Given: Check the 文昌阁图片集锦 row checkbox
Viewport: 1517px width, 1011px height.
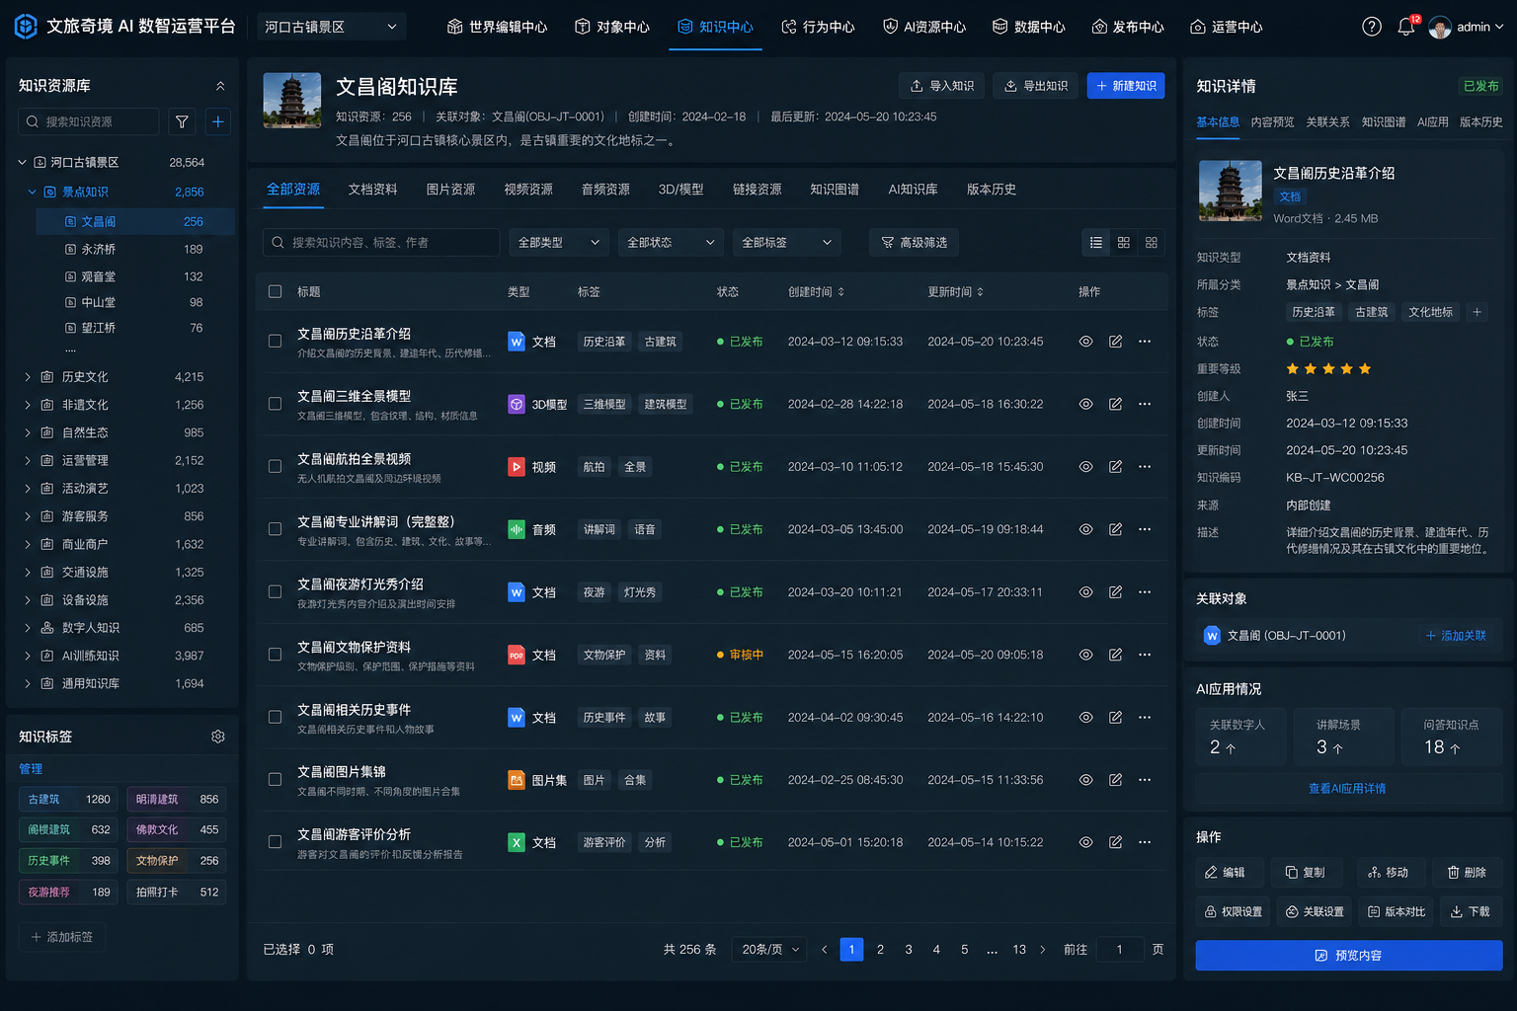Looking at the screenshot, I should point(275,780).
